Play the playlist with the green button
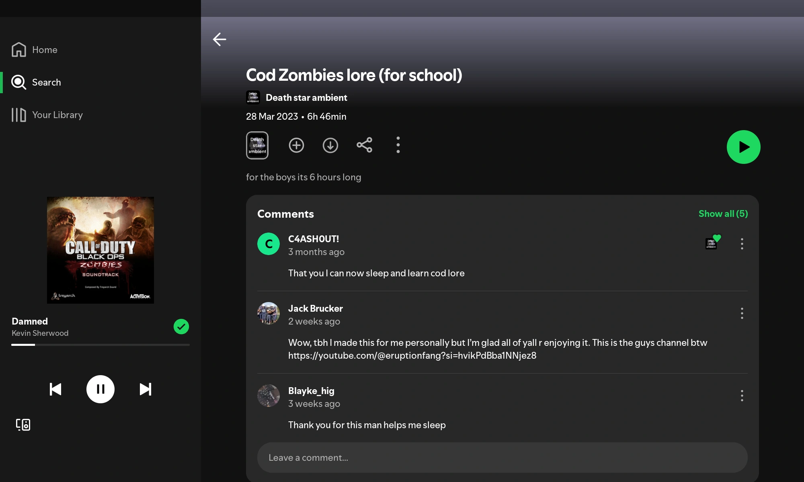The width and height of the screenshot is (804, 482). point(743,147)
